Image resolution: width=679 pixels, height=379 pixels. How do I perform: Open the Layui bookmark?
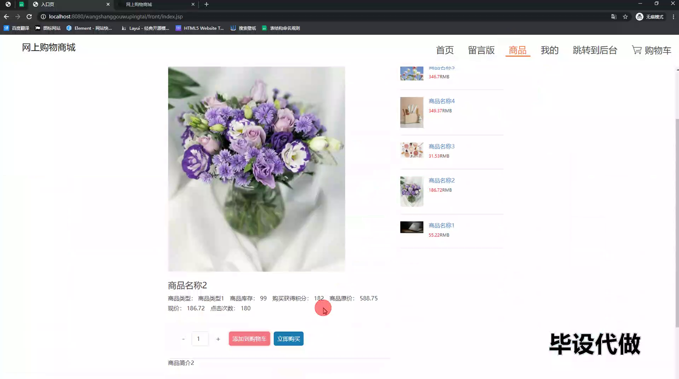pyautogui.click(x=145, y=28)
